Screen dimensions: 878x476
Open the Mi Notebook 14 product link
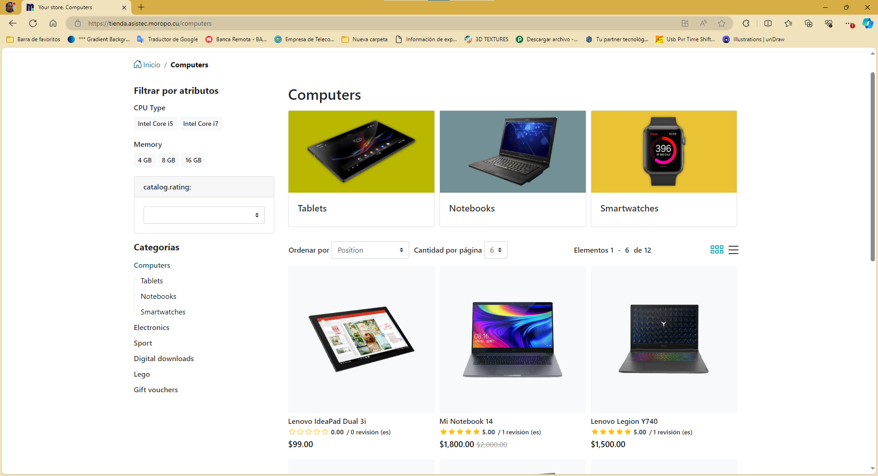click(466, 421)
